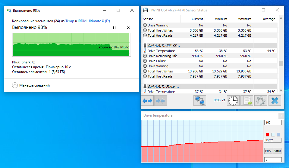Minimize the copy progress dialog
Viewport: 289px width, 168px height.
coord(105,11)
